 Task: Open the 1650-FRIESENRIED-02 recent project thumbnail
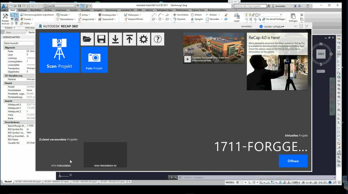pos(105,155)
